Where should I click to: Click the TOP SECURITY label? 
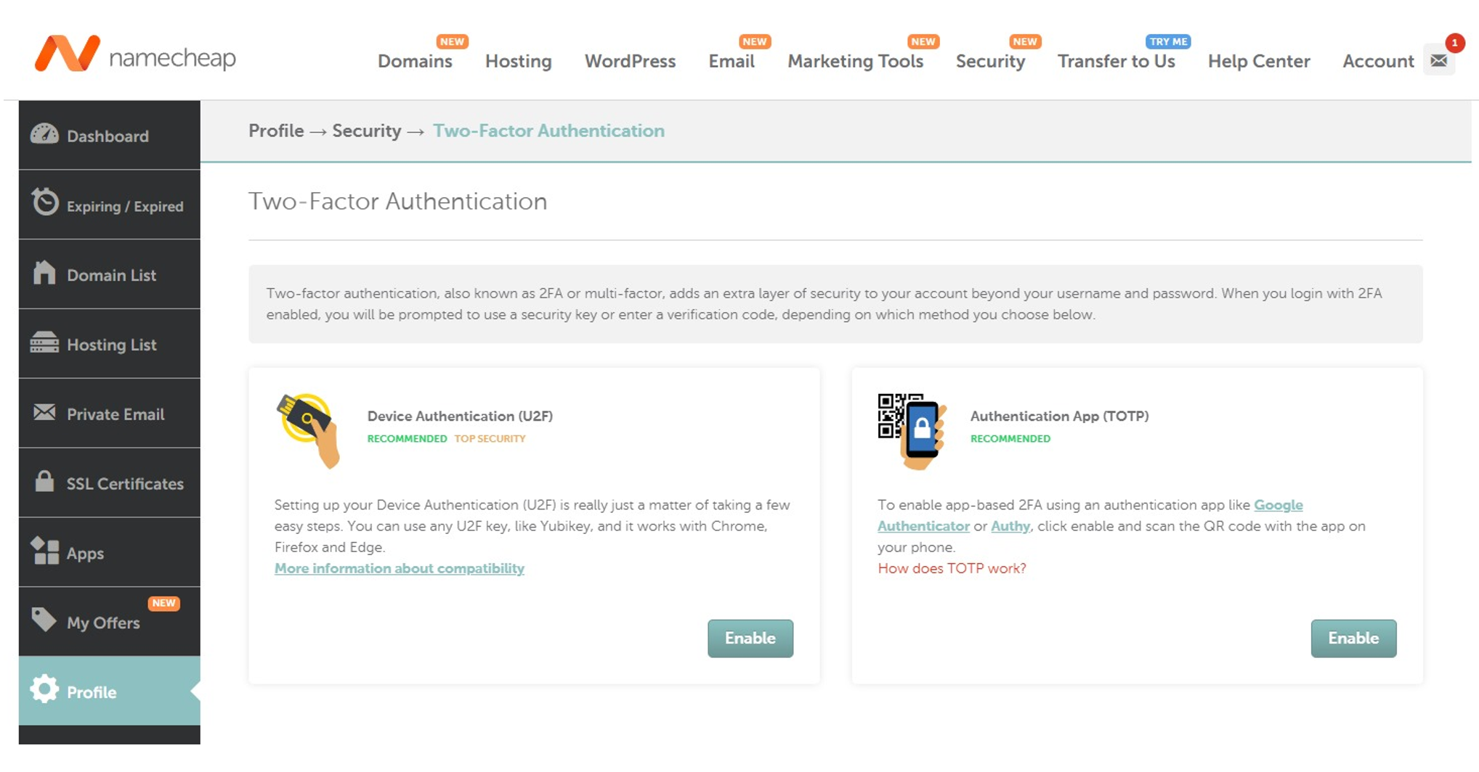click(490, 438)
